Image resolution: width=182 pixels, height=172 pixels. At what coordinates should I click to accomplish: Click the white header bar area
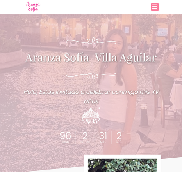click(x=91, y=7)
